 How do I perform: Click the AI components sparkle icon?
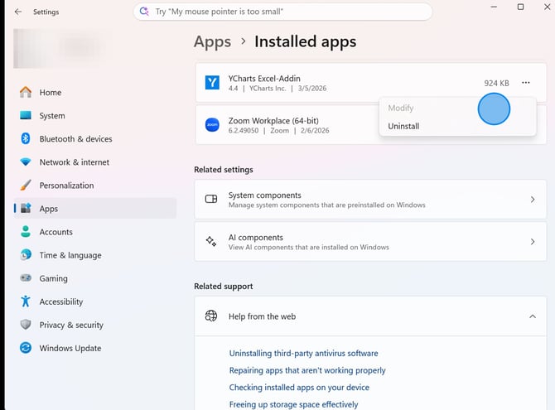pos(211,242)
